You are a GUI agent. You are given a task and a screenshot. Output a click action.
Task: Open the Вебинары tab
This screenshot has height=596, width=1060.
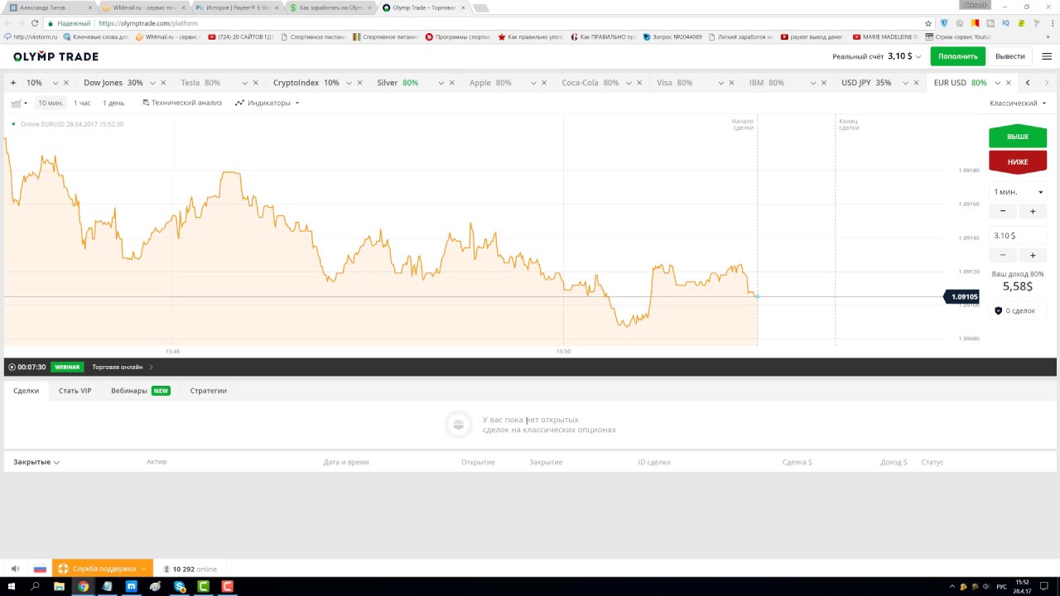(140, 391)
